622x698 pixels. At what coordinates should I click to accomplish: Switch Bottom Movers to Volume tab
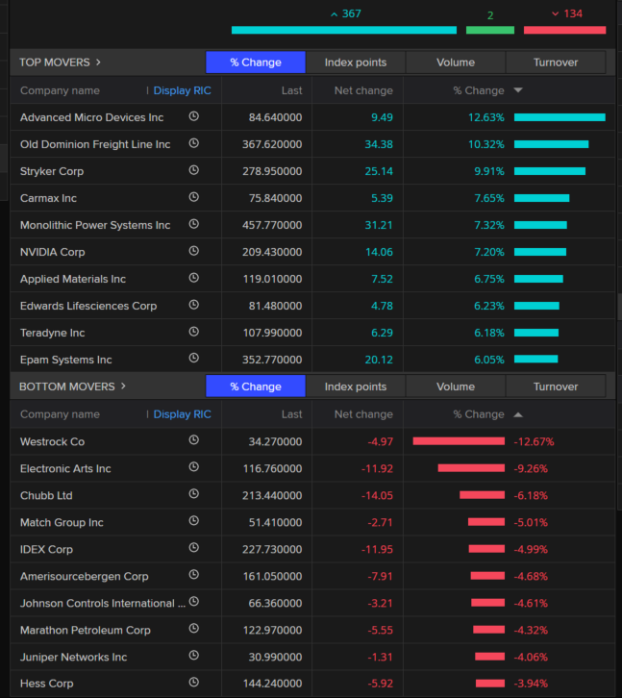[456, 386]
